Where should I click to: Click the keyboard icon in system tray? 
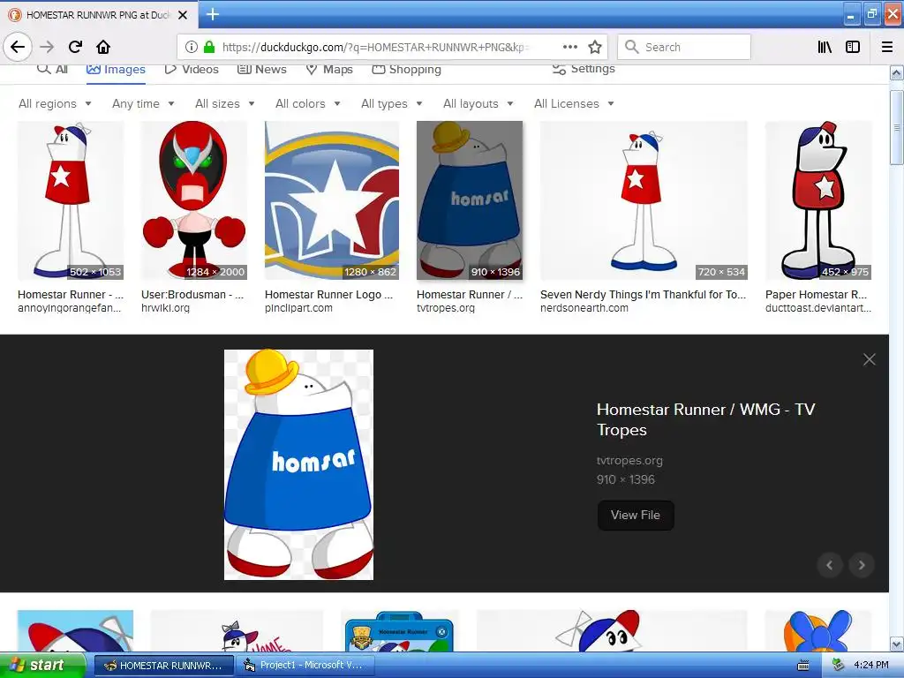(802, 666)
